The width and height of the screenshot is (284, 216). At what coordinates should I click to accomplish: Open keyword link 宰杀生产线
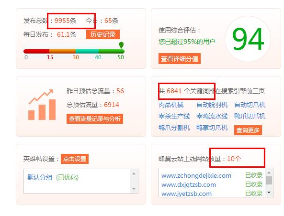[x=174, y=116]
